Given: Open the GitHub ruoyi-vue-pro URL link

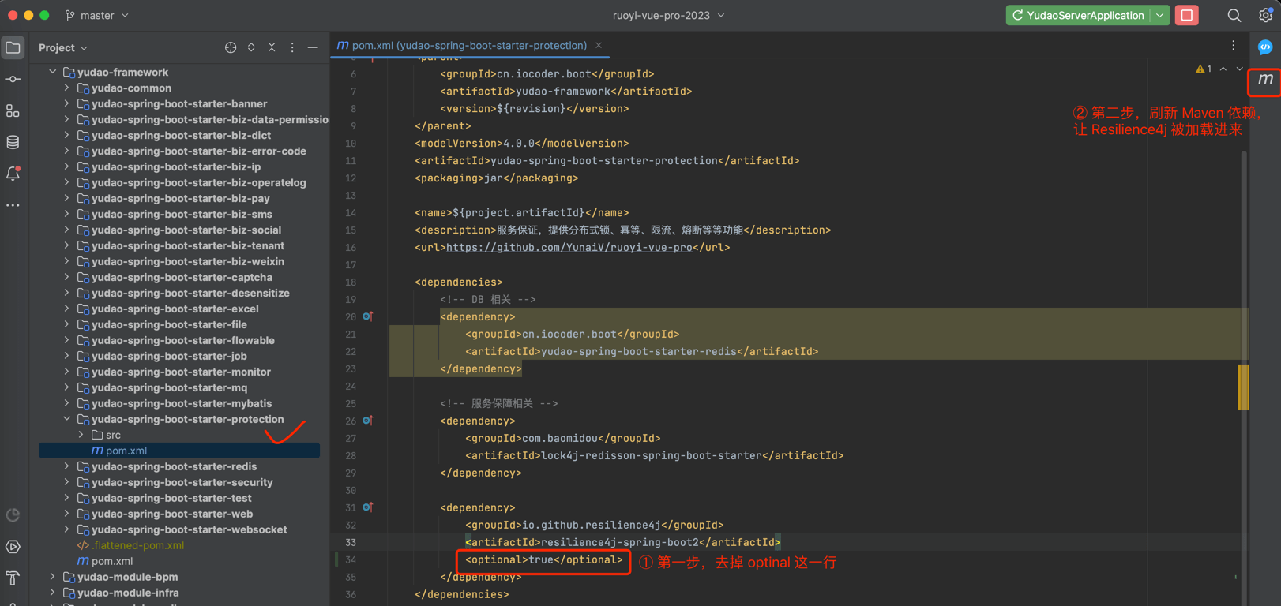Looking at the screenshot, I should coord(569,247).
